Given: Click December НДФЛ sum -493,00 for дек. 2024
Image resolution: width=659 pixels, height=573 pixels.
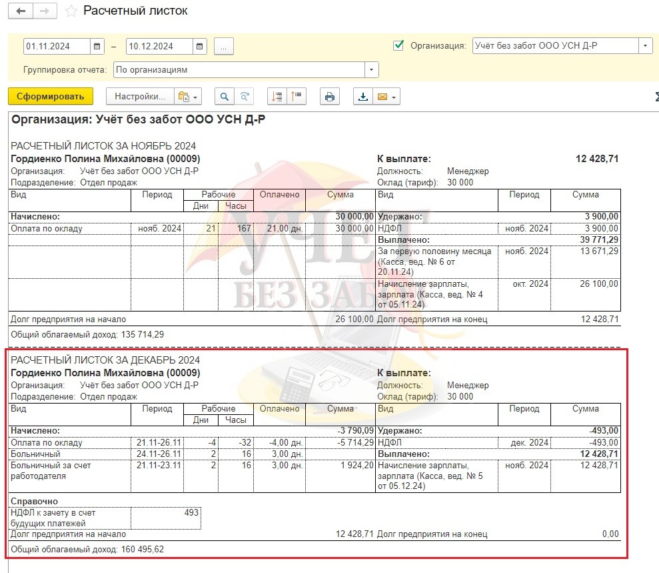Looking at the screenshot, I should click(604, 442).
